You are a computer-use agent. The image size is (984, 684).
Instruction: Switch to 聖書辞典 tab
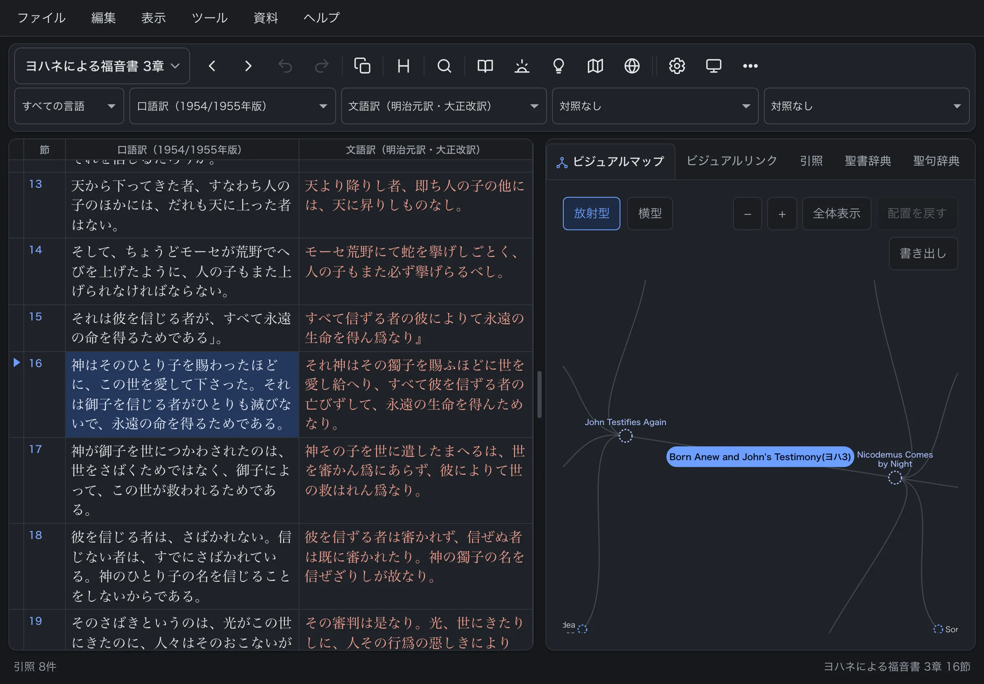click(x=868, y=161)
